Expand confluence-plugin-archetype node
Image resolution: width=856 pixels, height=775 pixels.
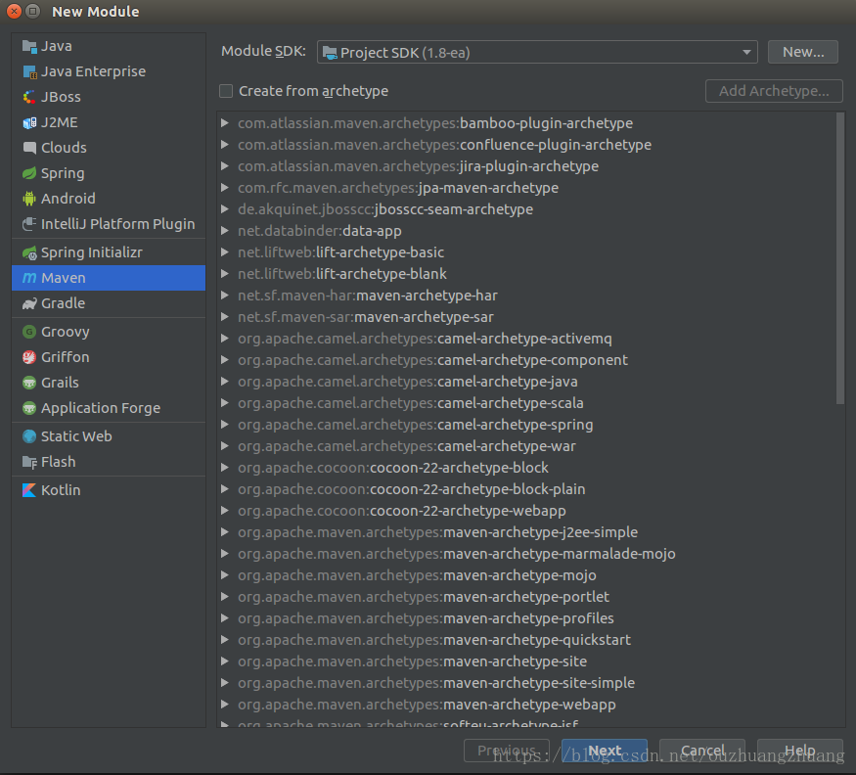point(224,145)
